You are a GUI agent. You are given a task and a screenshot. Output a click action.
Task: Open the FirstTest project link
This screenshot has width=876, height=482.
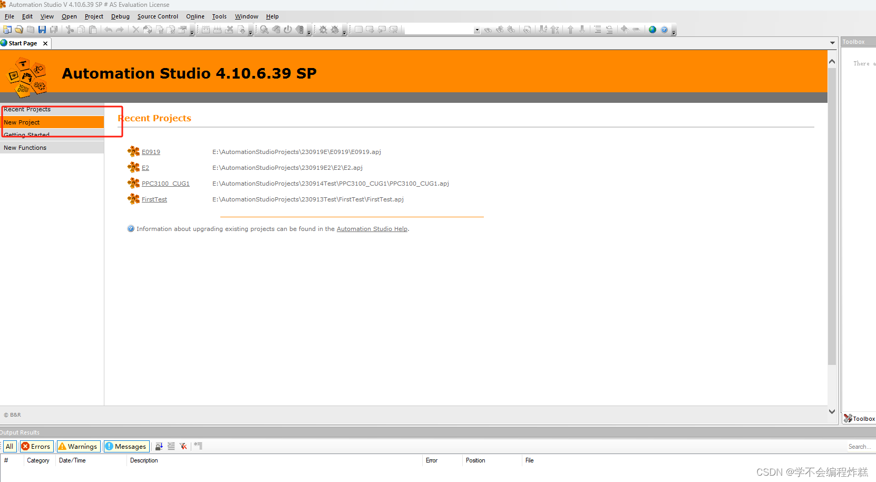point(154,199)
